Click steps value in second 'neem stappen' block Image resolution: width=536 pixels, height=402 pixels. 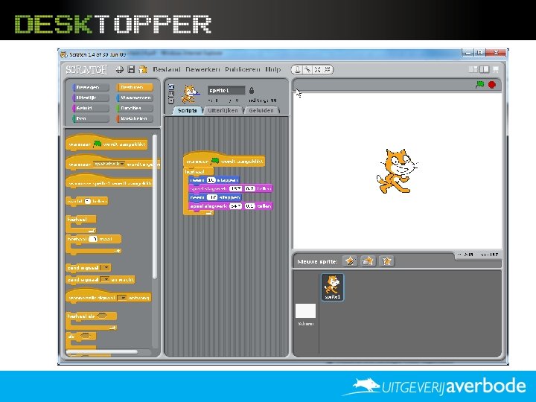coord(212,197)
